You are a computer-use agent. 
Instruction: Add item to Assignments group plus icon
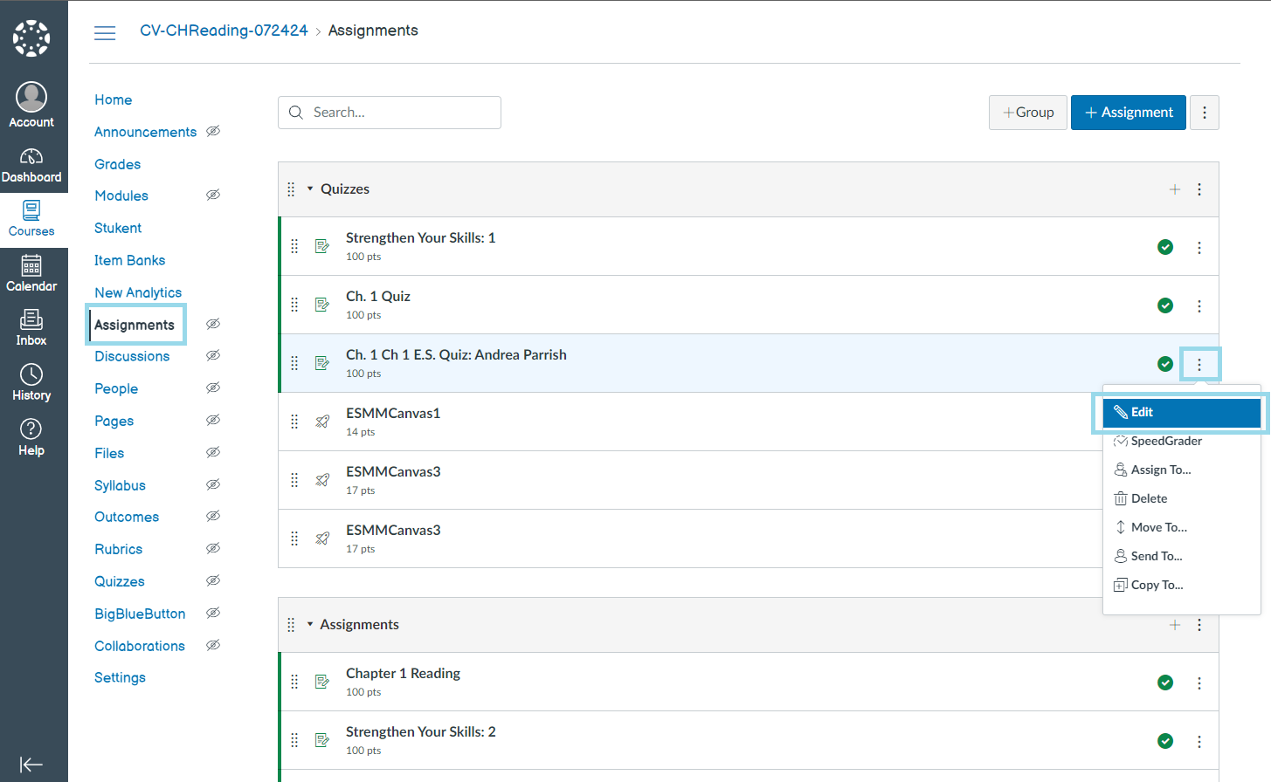tap(1175, 625)
